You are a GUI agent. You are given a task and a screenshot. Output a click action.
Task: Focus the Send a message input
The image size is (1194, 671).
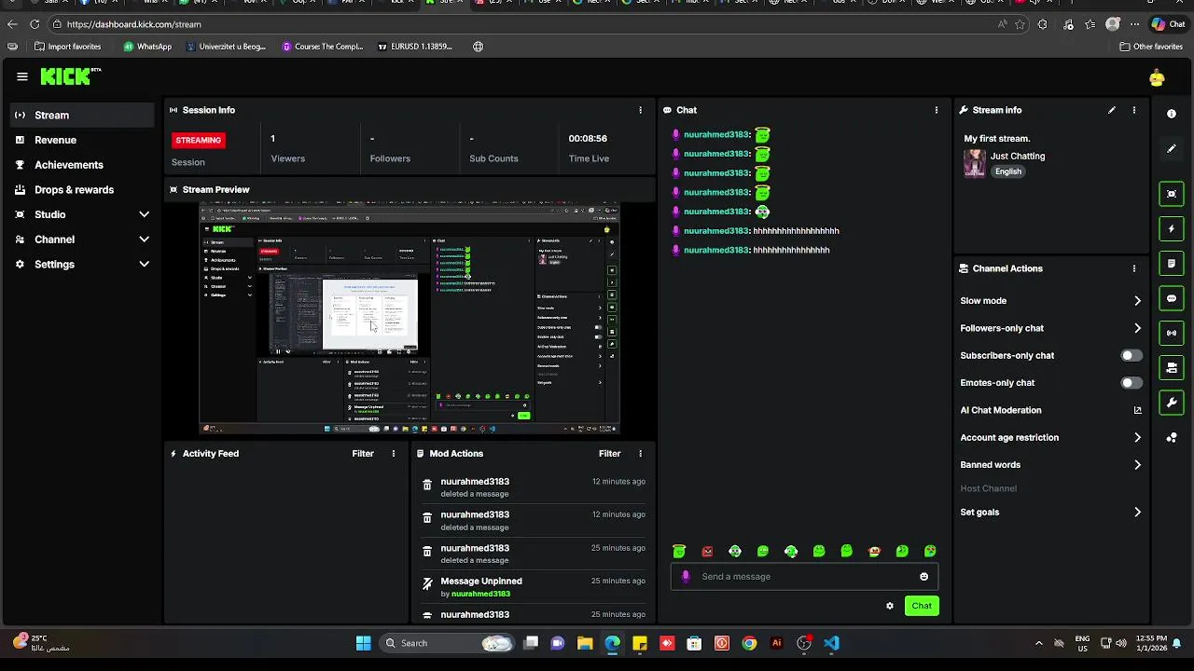point(804,577)
